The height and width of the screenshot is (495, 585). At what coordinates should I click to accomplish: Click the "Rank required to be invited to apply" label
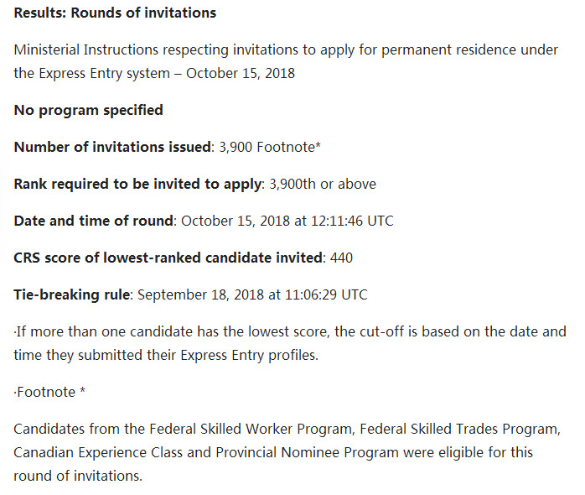[x=138, y=184]
